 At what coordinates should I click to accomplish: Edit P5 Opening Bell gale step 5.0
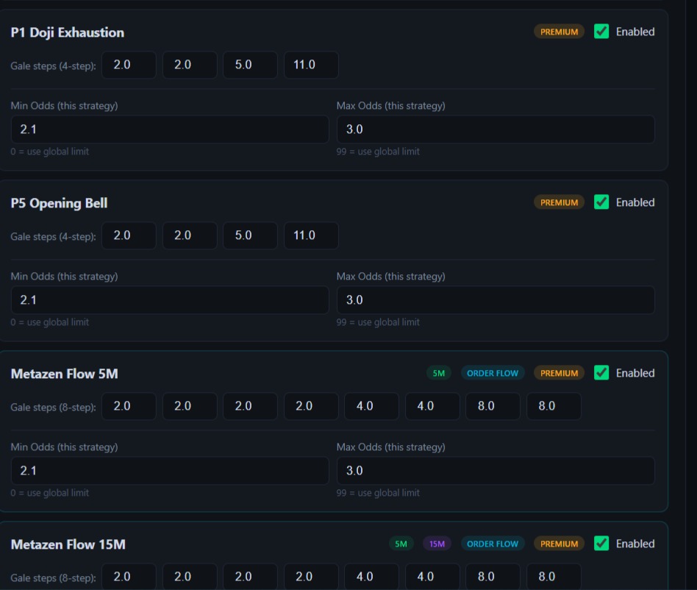pyautogui.click(x=250, y=235)
